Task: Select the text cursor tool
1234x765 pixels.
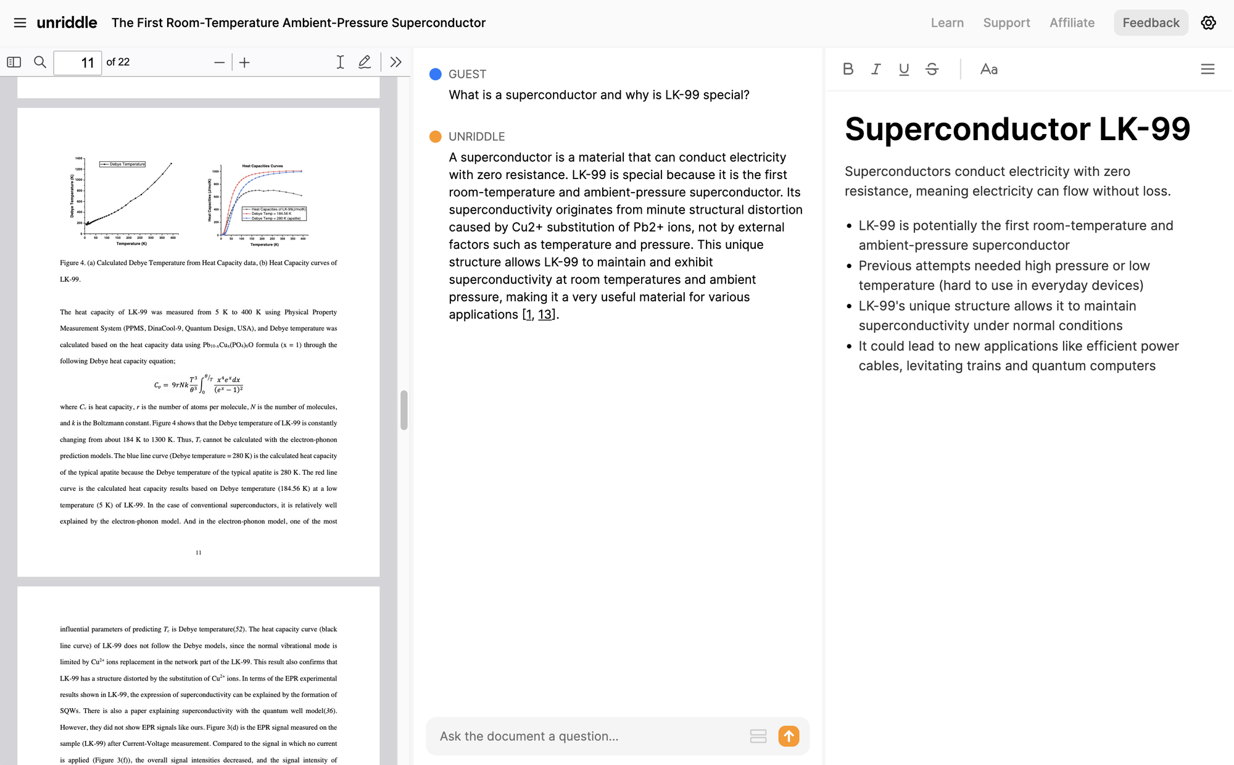Action: pos(340,62)
